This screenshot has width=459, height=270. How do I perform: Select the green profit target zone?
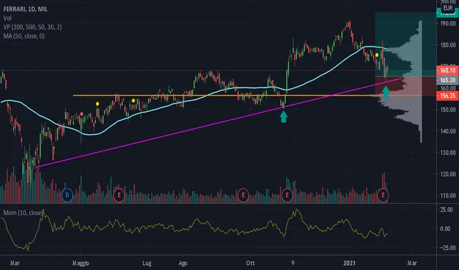click(x=405, y=44)
